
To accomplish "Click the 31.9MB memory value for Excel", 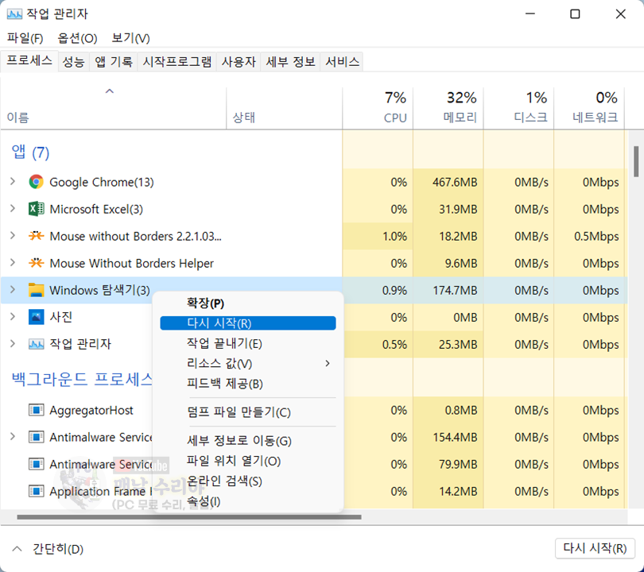I will click(458, 209).
